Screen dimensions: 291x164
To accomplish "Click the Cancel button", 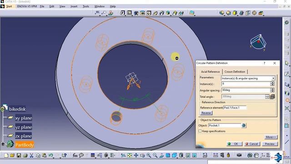I will coord(252,144).
